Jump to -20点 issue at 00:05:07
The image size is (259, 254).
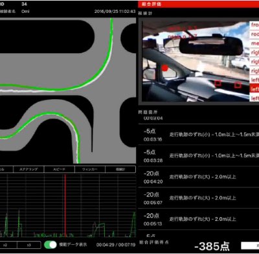tap(199, 198)
